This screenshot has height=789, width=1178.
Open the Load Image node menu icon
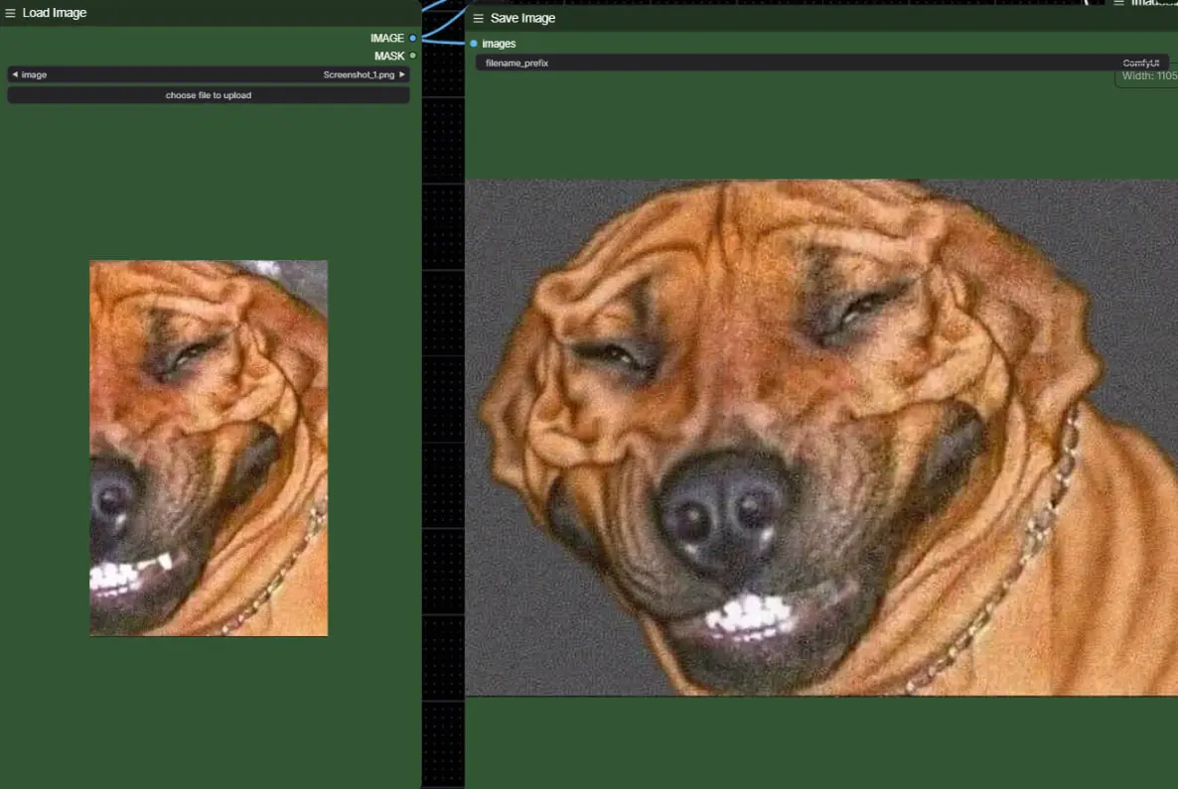[10, 13]
